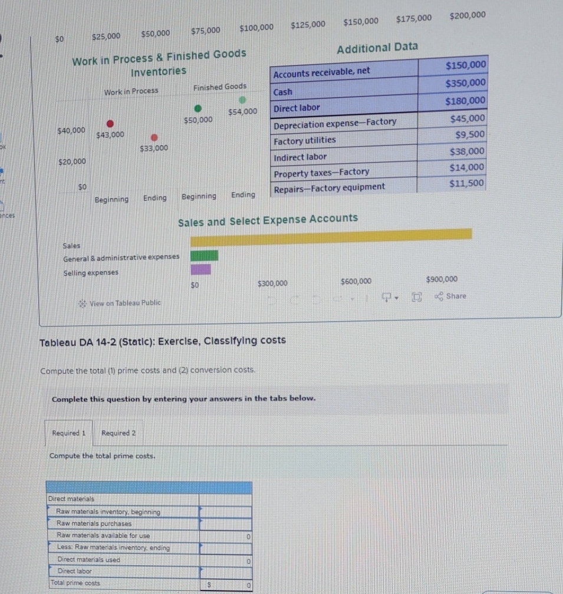
Task: Click the 'Cash' row label
Action: click(x=282, y=92)
